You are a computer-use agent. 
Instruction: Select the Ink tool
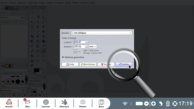point(32,56)
